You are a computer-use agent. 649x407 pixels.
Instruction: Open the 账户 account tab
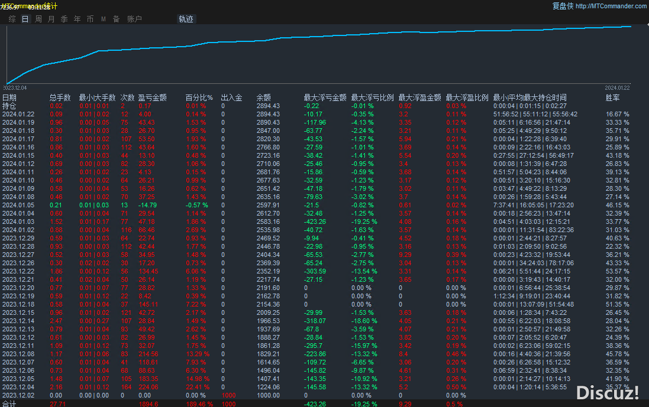[134, 19]
